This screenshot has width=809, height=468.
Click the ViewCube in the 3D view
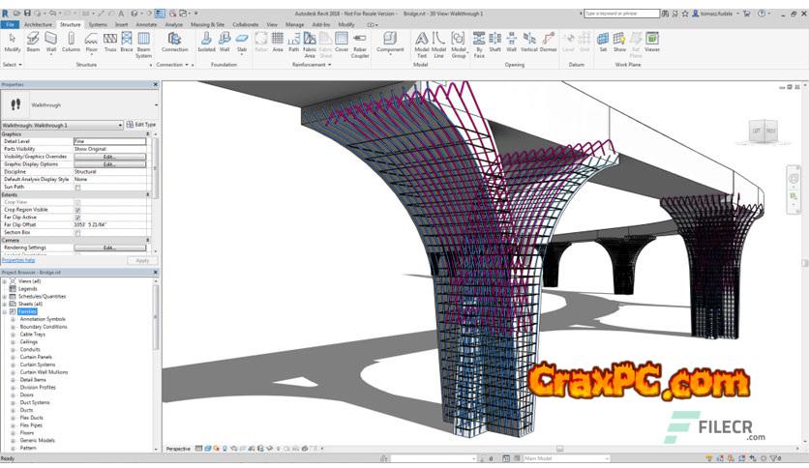point(763,131)
